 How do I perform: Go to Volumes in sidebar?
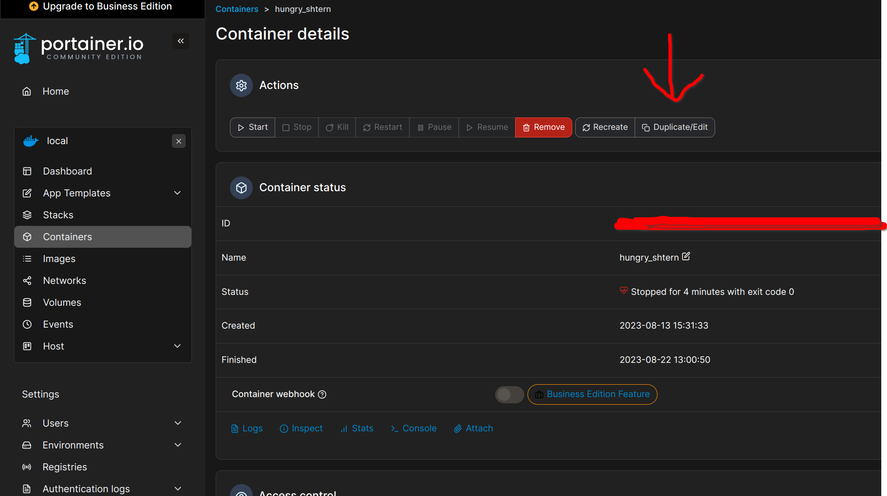[62, 302]
